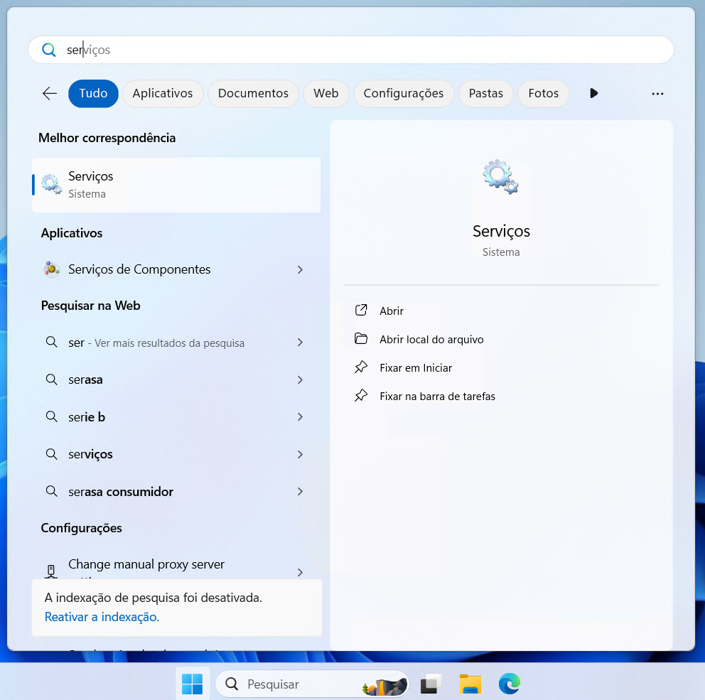
Task: Click the pin icon for Fixar na barra de tarefas
Action: [361, 396]
